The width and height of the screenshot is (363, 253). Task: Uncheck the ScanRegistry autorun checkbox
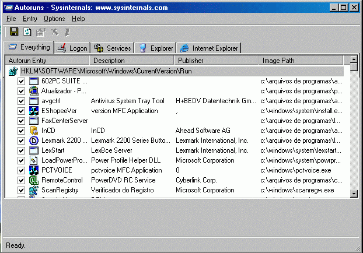[21, 190]
